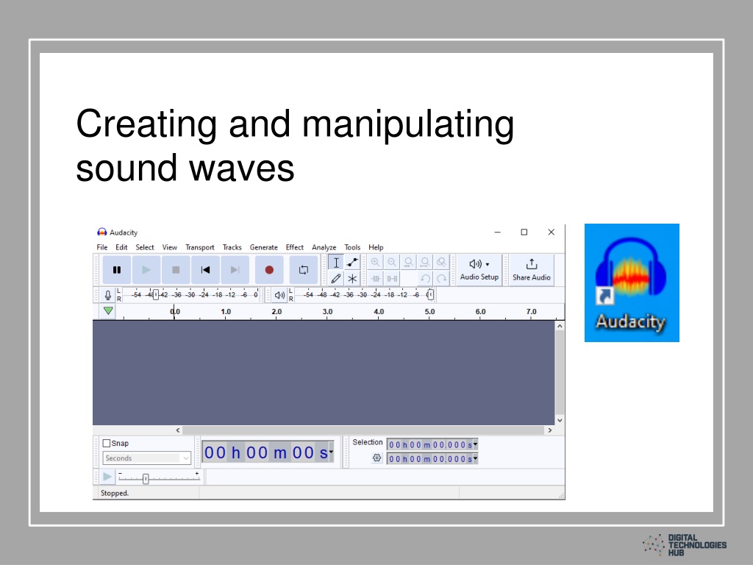Viewport: 753px width, 565px height.
Task: Select the Selection tool (I-beam)
Action: 336,263
